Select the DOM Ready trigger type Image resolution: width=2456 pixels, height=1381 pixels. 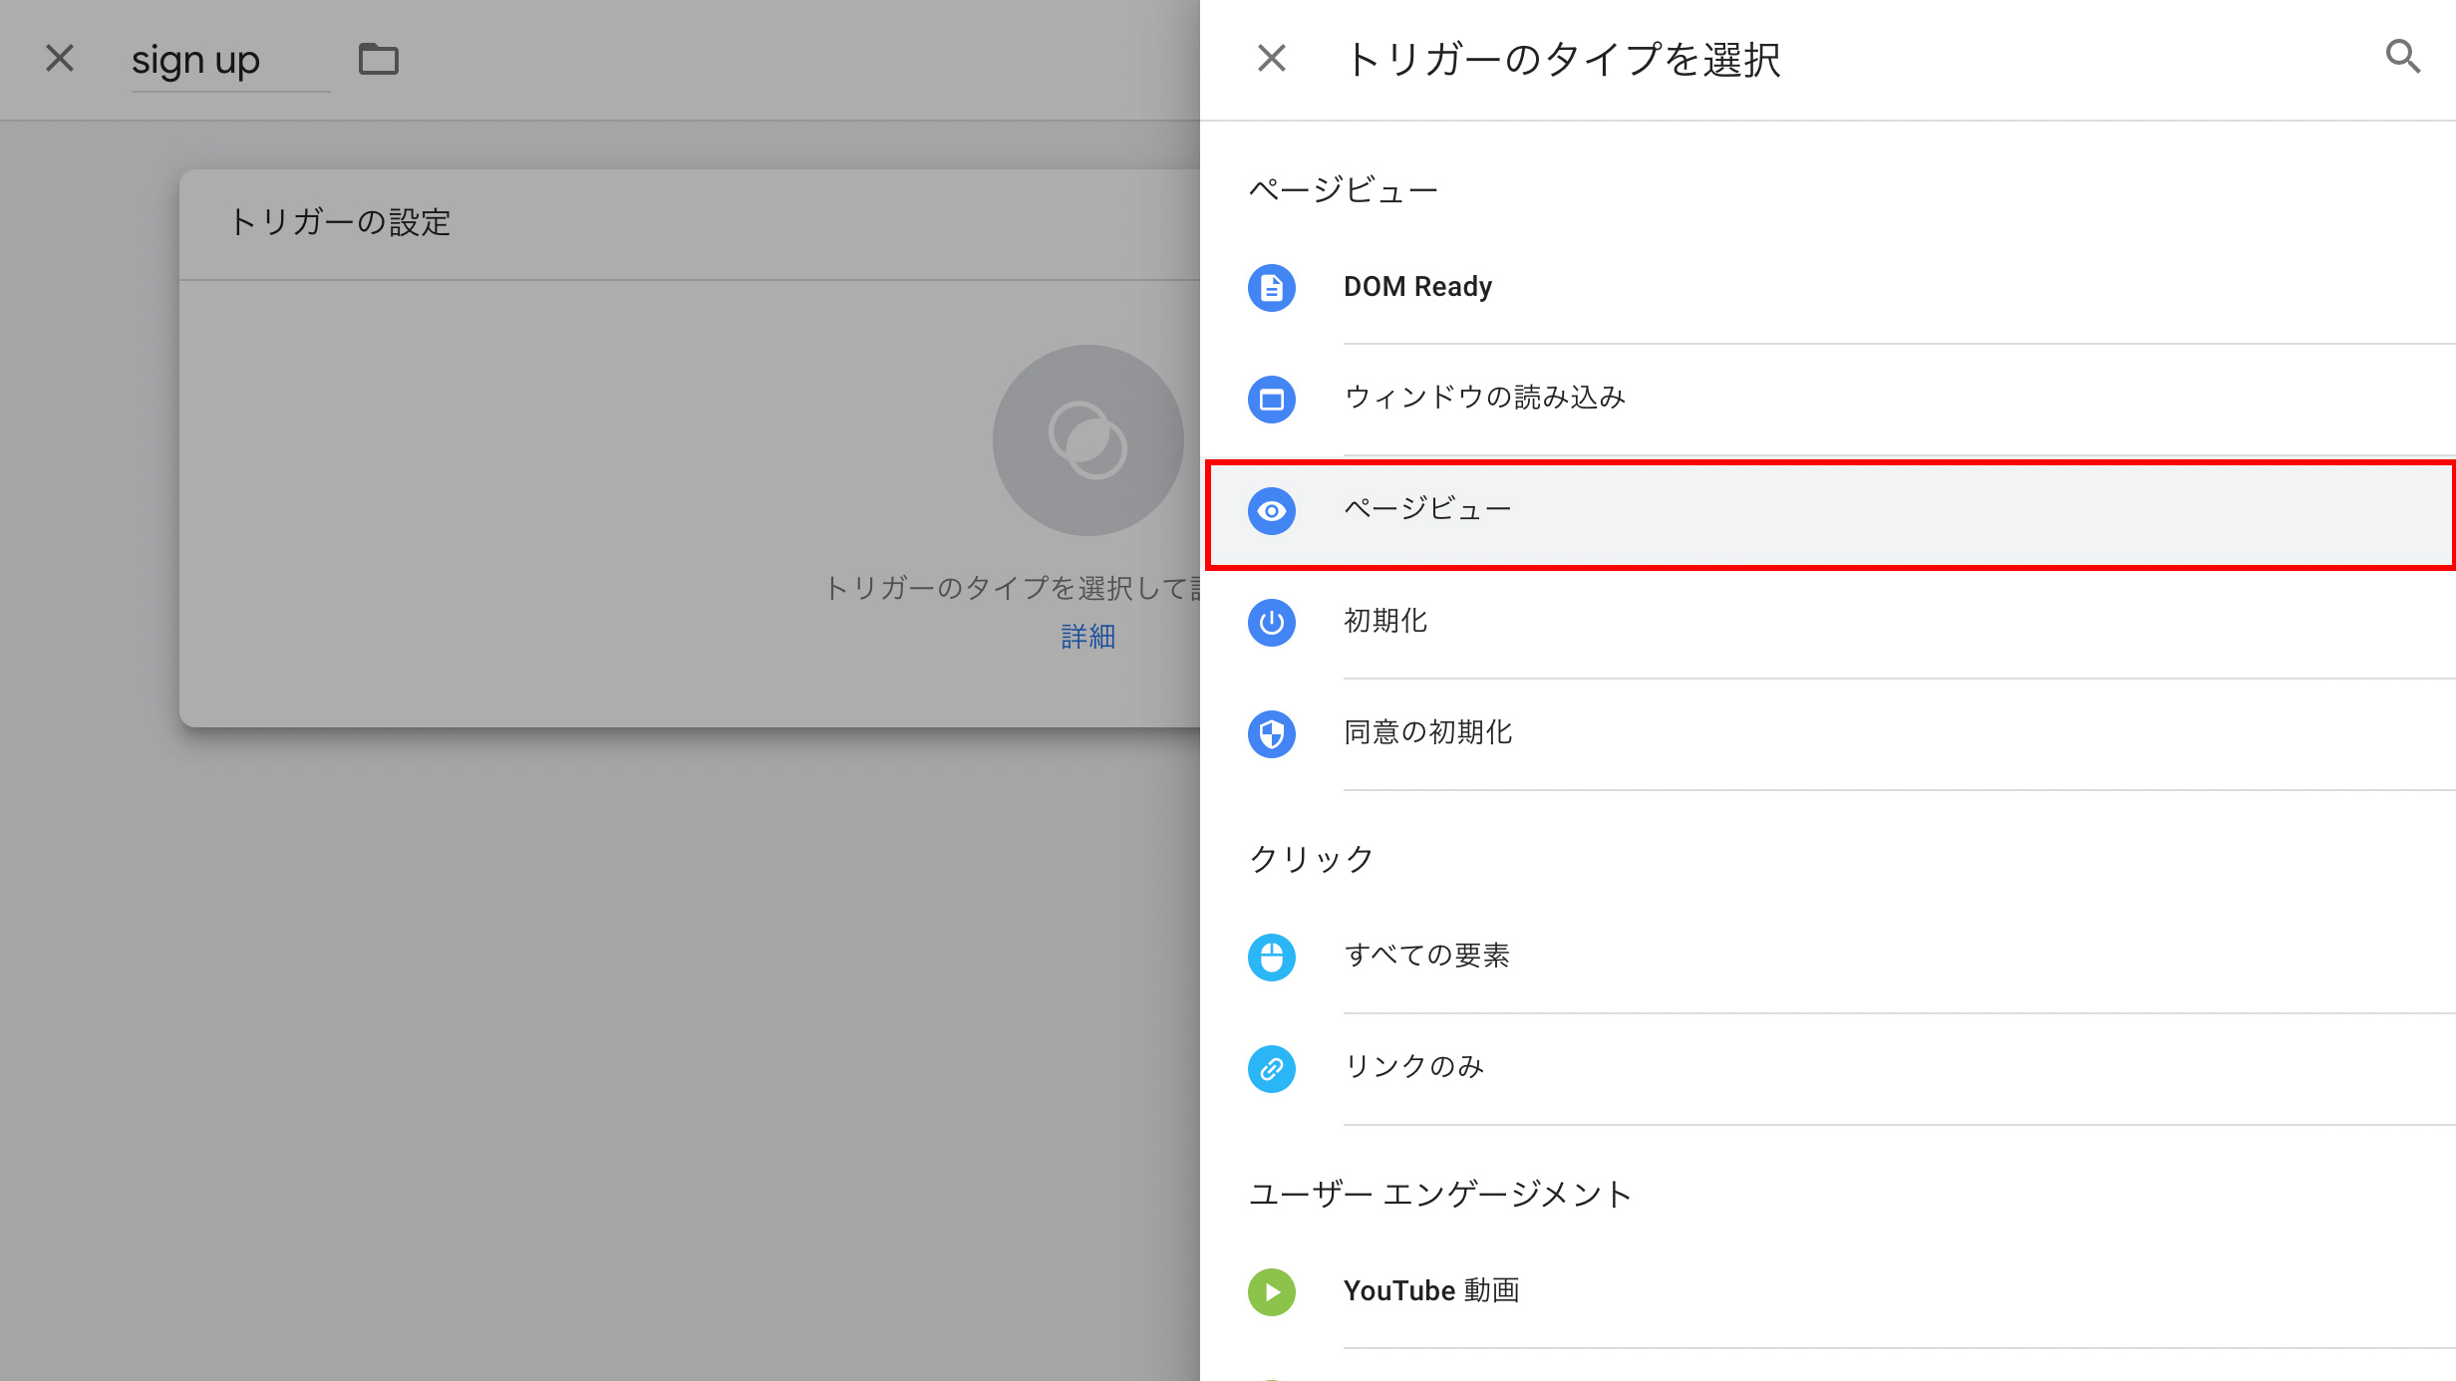click(1828, 288)
